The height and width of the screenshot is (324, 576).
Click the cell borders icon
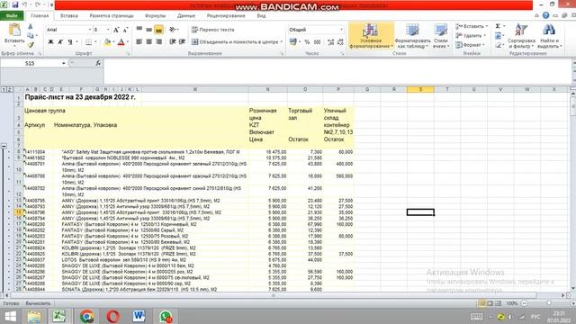coord(88,42)
